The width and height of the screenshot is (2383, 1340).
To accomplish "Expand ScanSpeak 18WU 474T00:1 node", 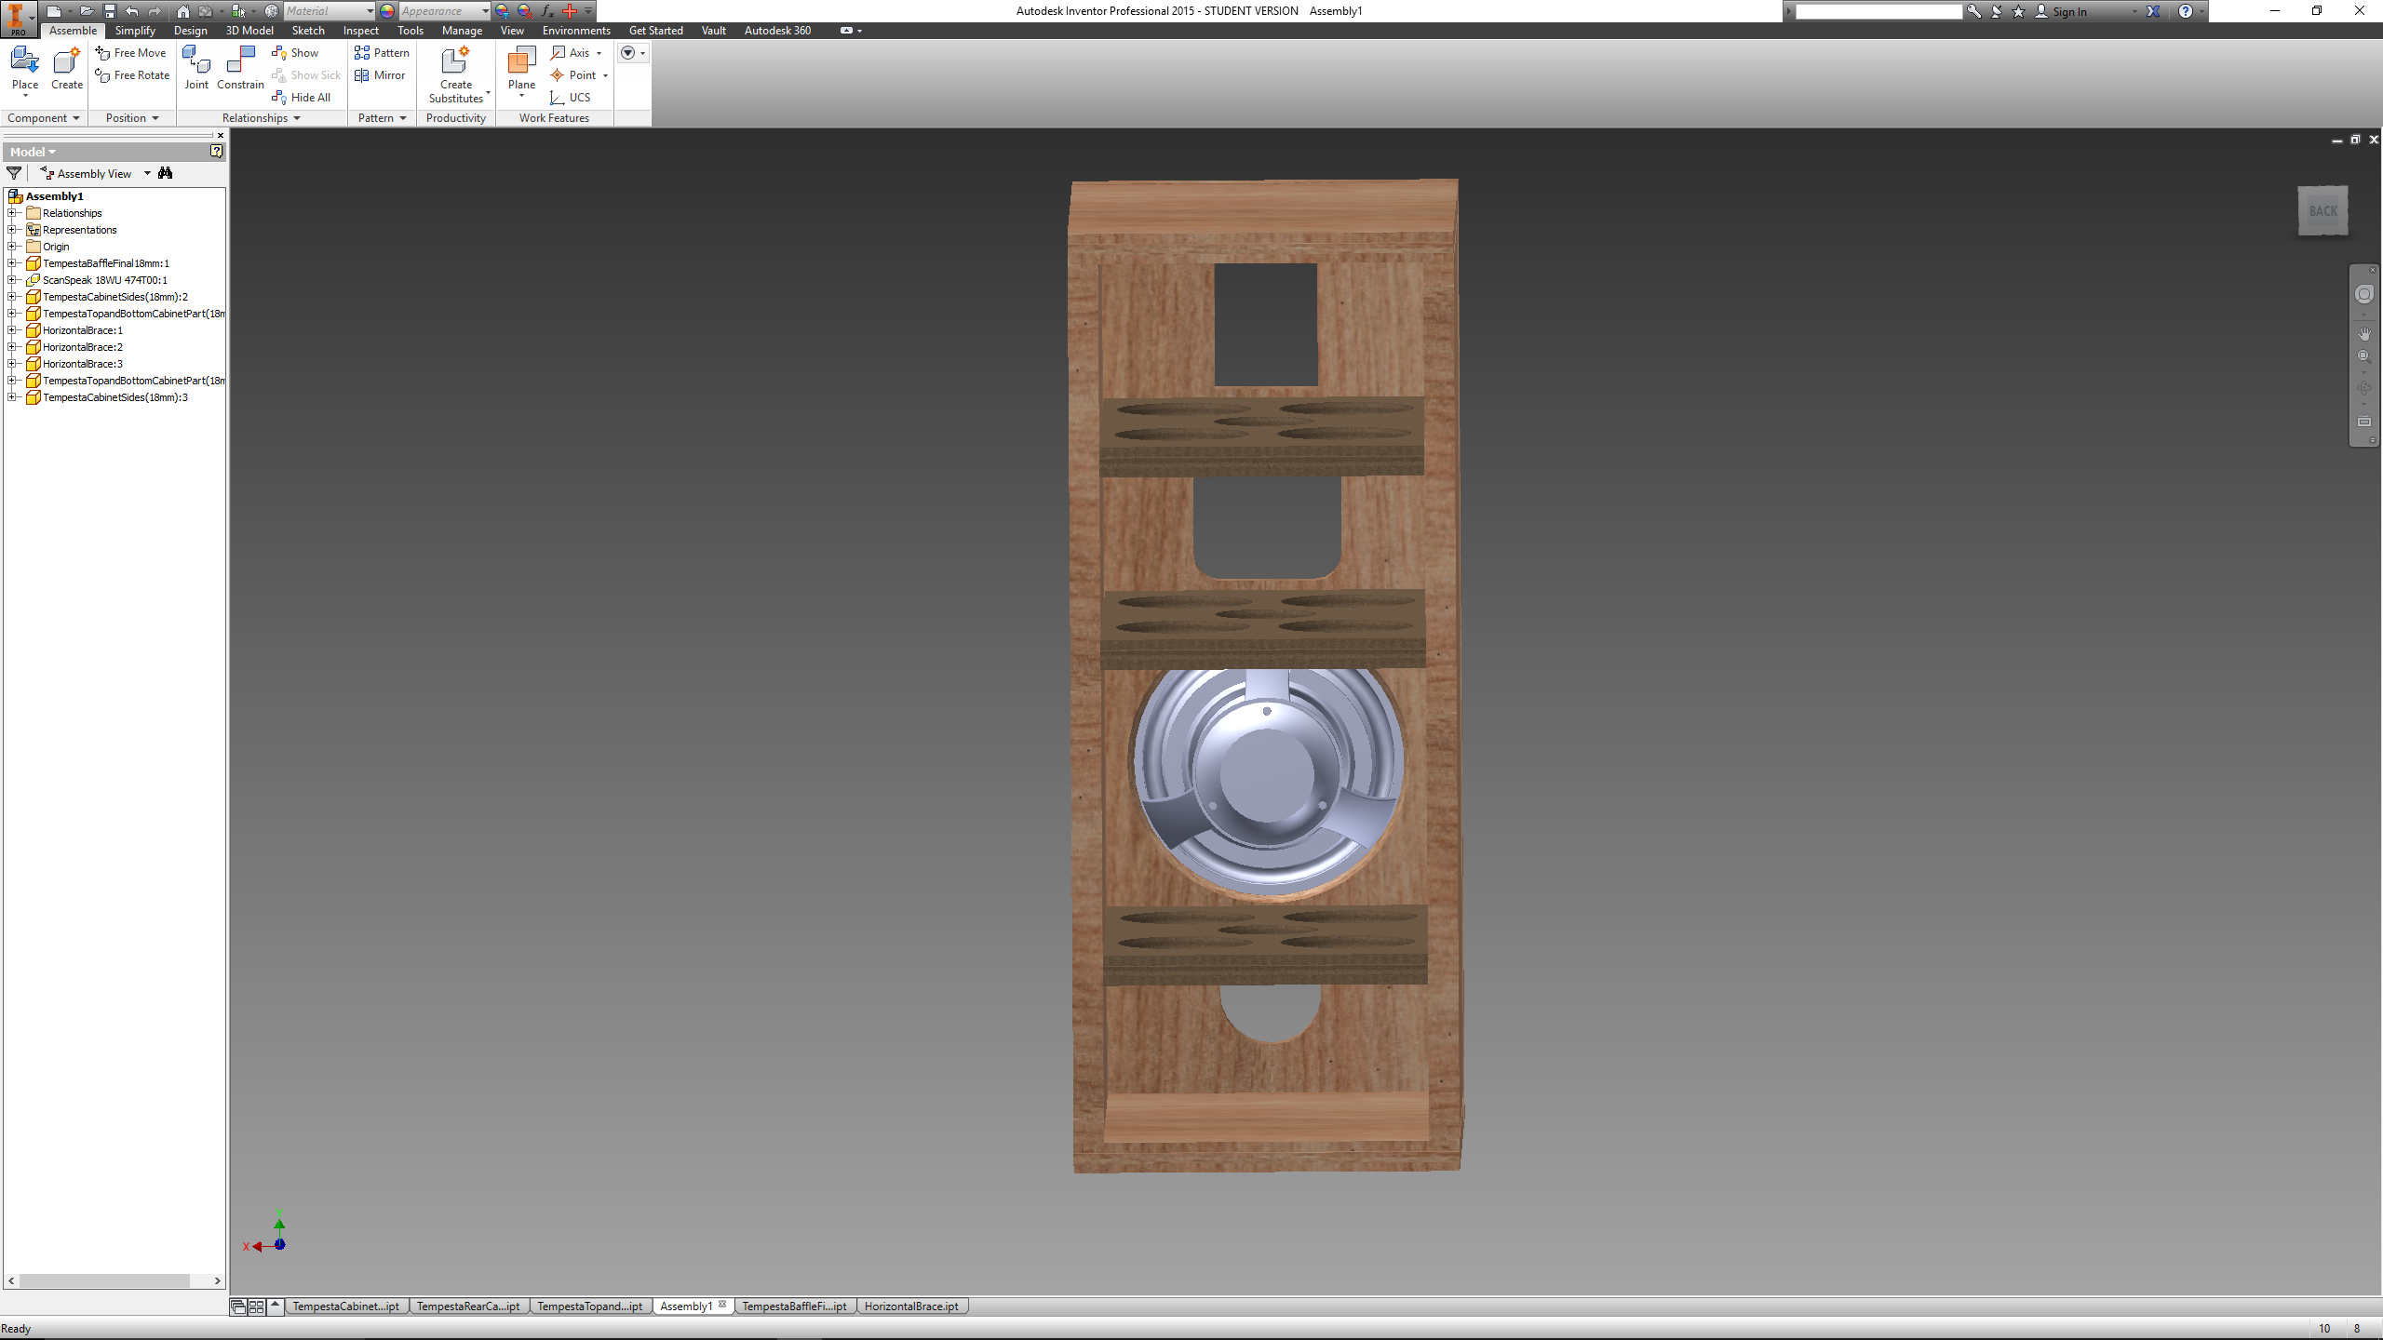I will [x=13, y=280].
